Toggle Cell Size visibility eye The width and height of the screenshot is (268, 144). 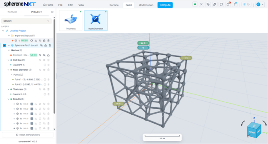click(44, 60)
